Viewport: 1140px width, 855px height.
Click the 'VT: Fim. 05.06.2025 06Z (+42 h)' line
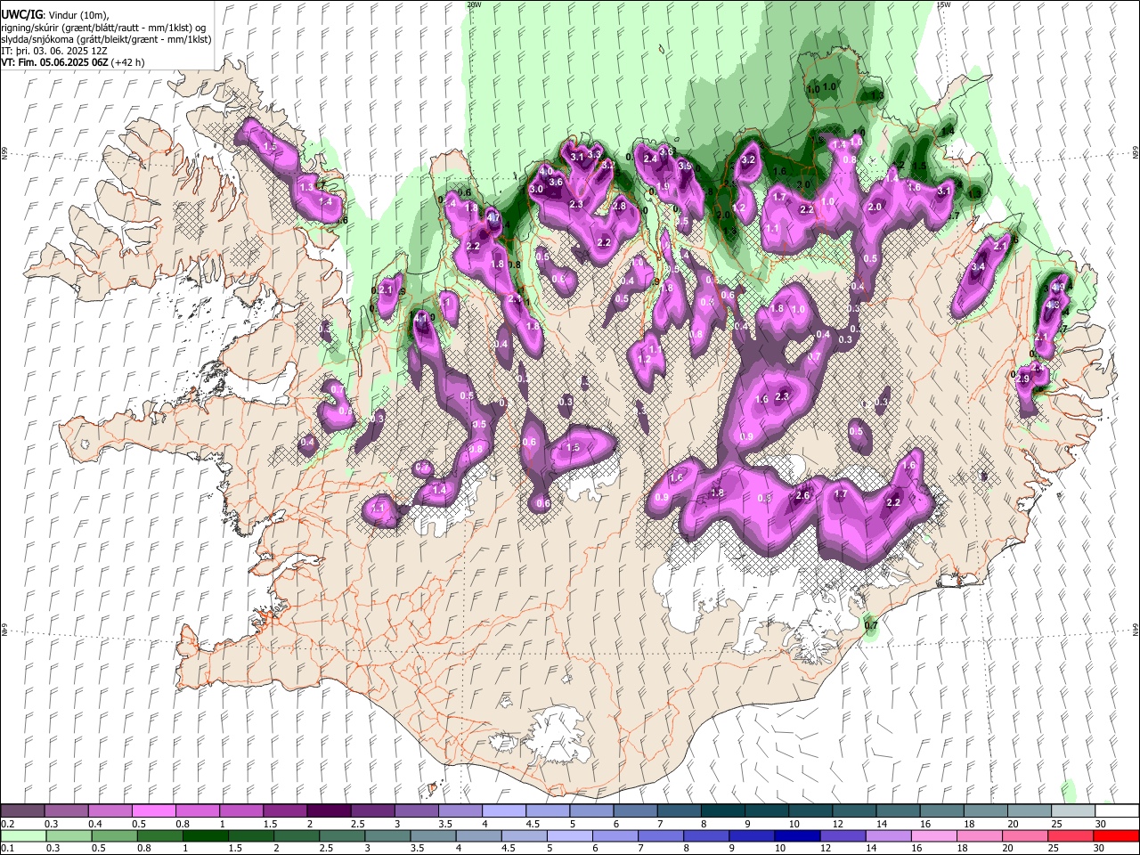(x=73, y=62)
